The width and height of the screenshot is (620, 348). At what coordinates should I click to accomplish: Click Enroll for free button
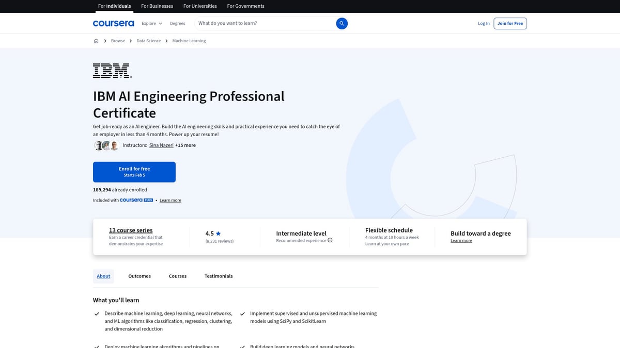pos(134,172)
